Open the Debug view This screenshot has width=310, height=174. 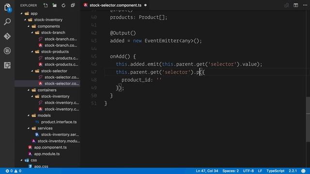[x=7, y=51]
